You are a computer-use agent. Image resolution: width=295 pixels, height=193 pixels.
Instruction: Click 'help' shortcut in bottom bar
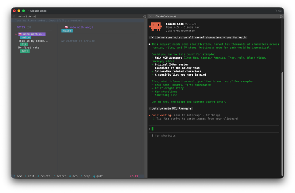point(85,176)
